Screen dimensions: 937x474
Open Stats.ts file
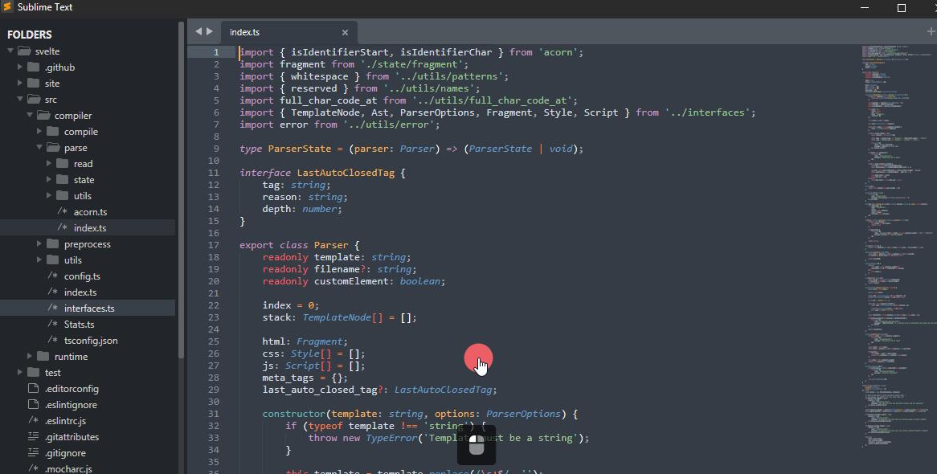pos(79,325)
